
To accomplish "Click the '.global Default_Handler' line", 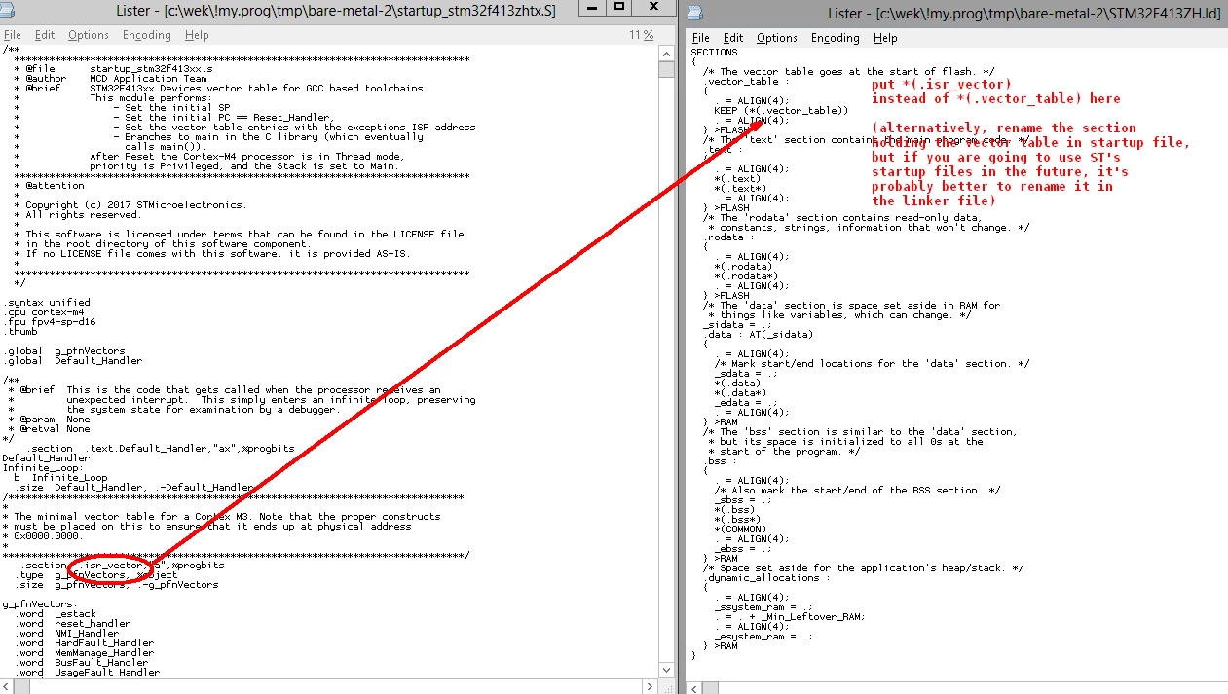I will click(x=75, y=361).
